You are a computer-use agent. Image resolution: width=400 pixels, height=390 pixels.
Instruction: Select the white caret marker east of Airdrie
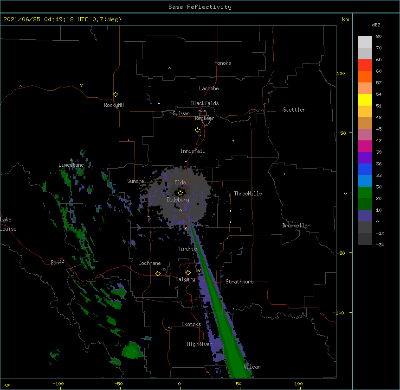pyautogui.click(x=221, y=244)
